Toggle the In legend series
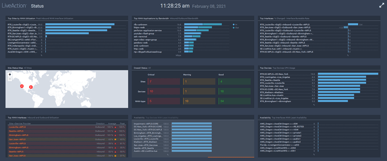 pos(235,25)
